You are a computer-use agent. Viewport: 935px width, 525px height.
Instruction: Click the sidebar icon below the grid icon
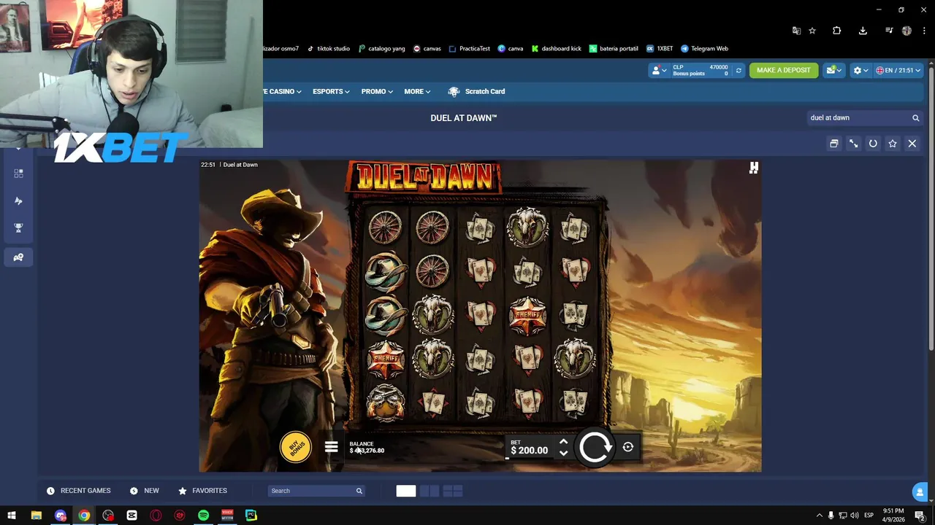point(18,201)
